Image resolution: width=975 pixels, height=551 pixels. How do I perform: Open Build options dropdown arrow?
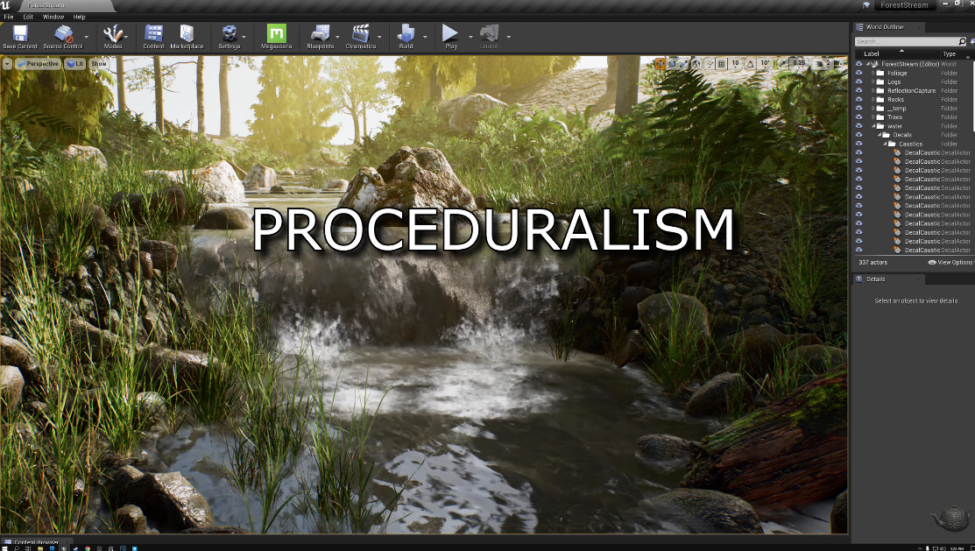pos(425,37)
